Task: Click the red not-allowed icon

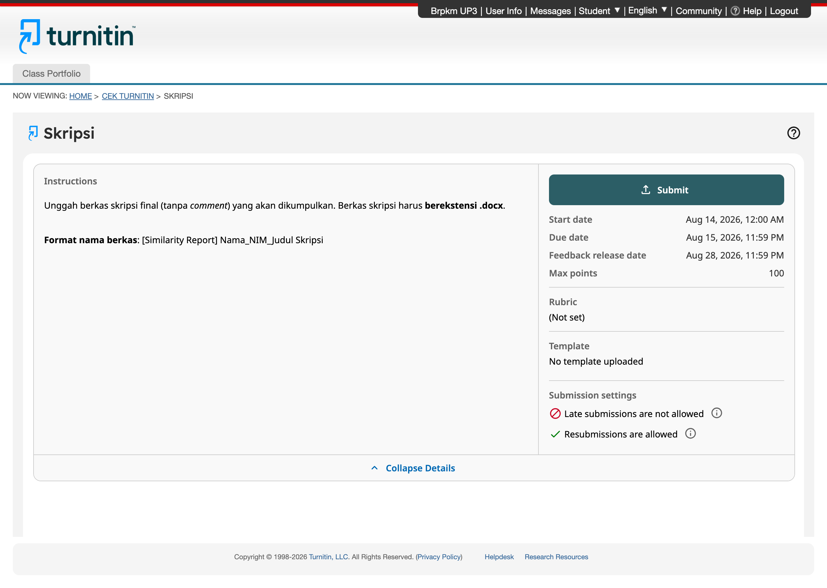Action: 555,414
